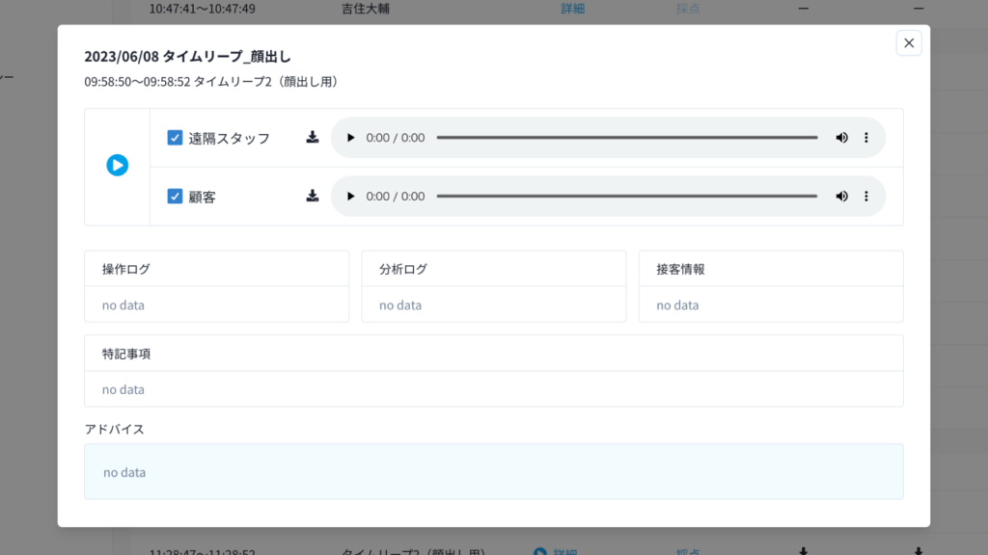Download the 顧客 audio track
The width and height of the screenshot is (988, 555).
click(x=313, y=197)
